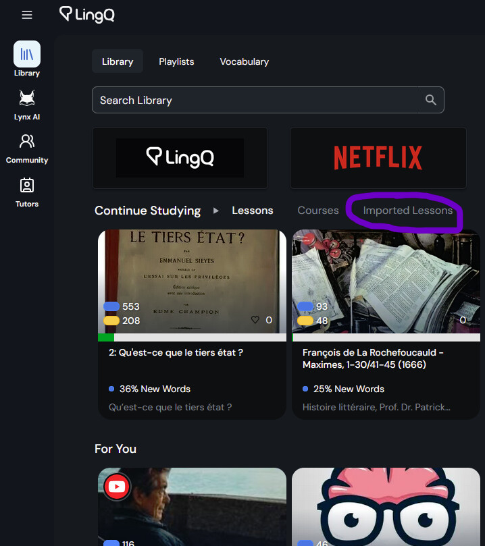Click the search magnifier icon
The width and height of the screenshot is (485, 546).
coord(430,100)
